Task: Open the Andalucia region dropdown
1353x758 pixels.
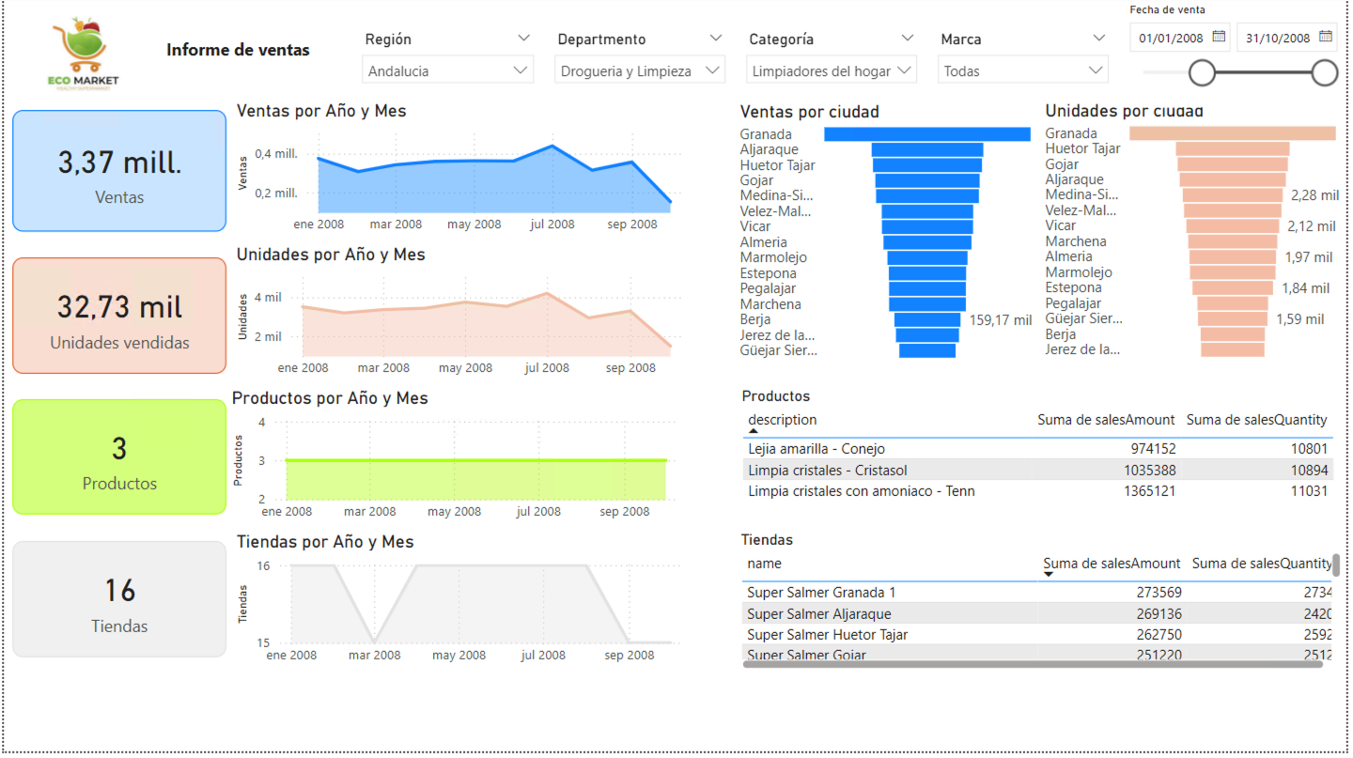Action: tap(447, 70)
